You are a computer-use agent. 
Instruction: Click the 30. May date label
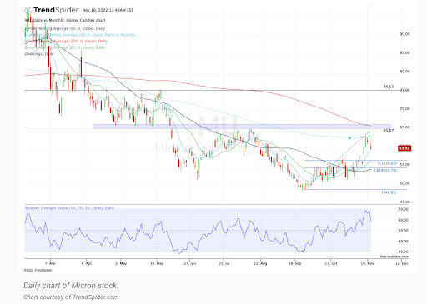coord(157,263)
